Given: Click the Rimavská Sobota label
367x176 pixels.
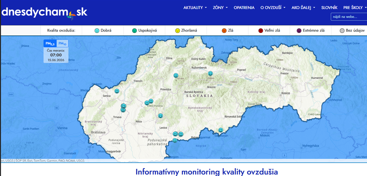Looking at the screenshot, I should (234, 117).
